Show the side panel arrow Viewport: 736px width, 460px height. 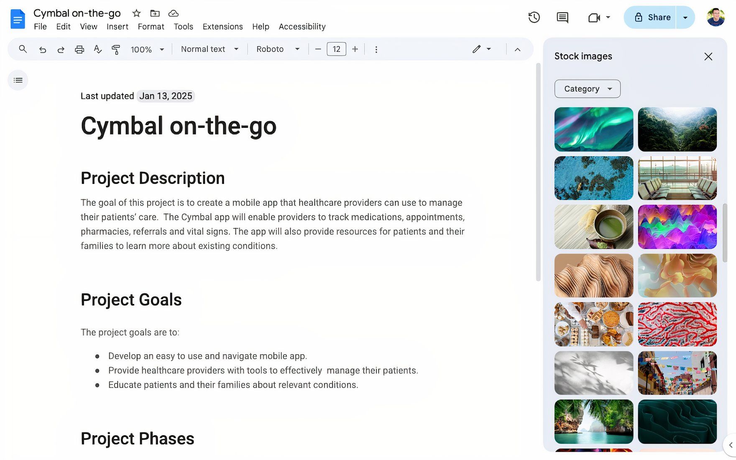(730, 445)
